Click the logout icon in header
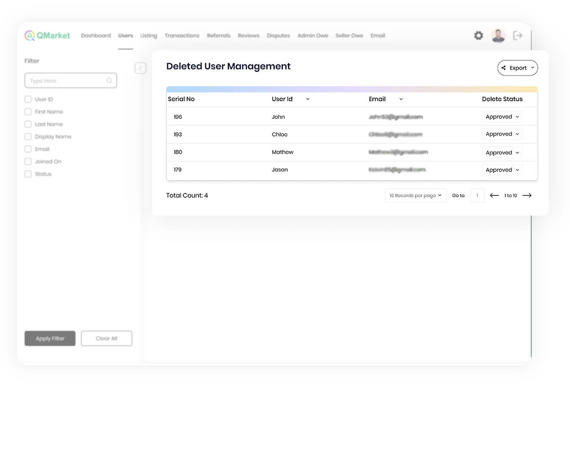 [517, 36]
